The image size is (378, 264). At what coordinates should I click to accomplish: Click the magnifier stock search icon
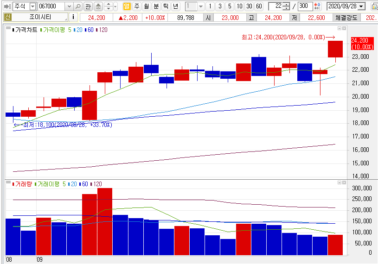pos(77,6)
